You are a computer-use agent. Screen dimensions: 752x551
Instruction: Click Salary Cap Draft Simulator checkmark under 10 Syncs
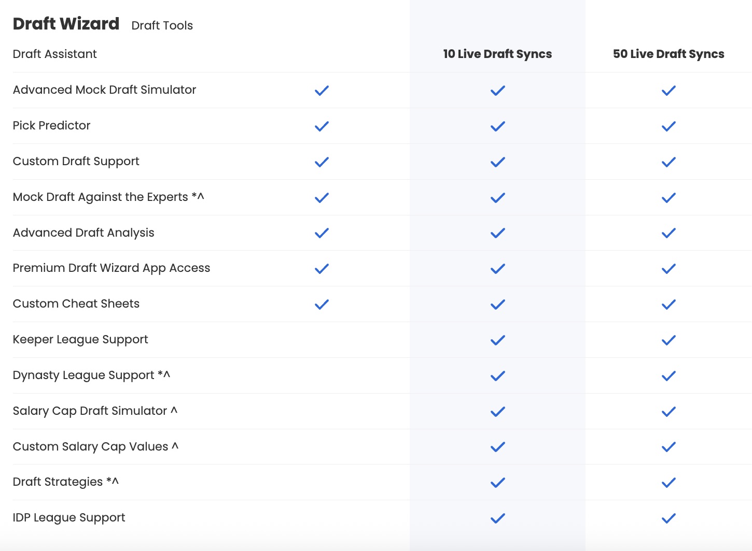pos(498,412)
